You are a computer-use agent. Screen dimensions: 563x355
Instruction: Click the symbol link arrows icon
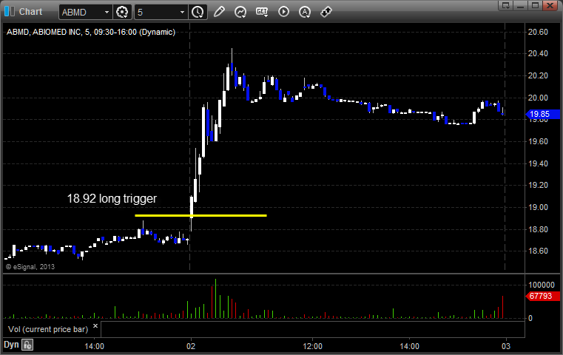point(326,12)
